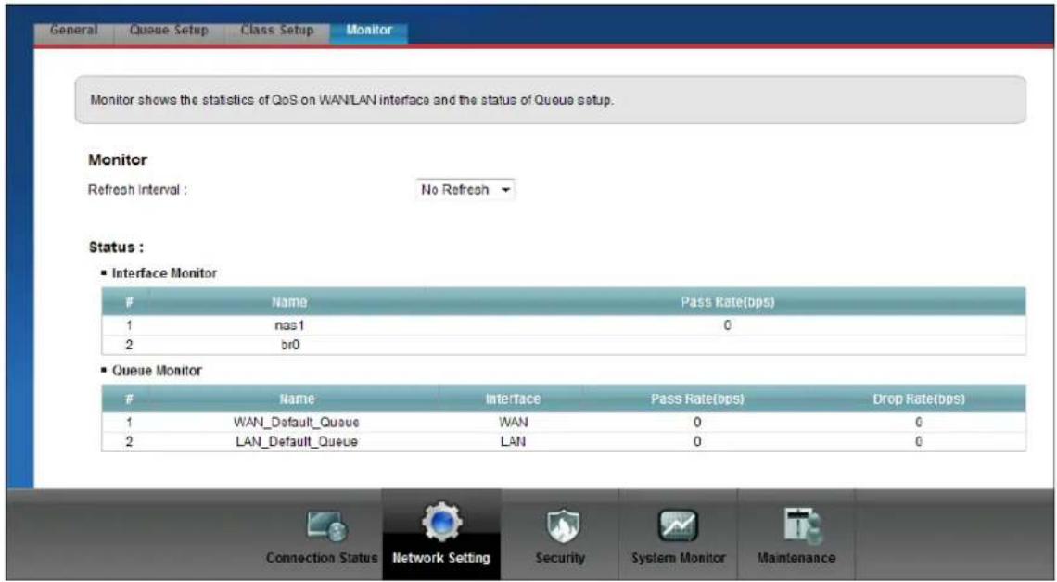1057x582 pixels.
Task: Switch to the Queue Setup tab
Action: (x=169, y=31)
